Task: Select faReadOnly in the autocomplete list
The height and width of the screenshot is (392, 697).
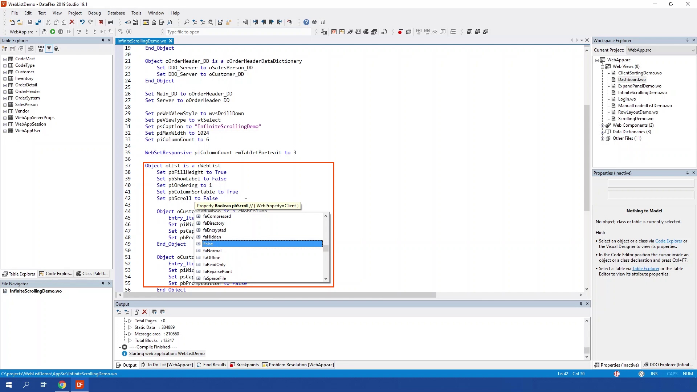Action: (214, 265)
